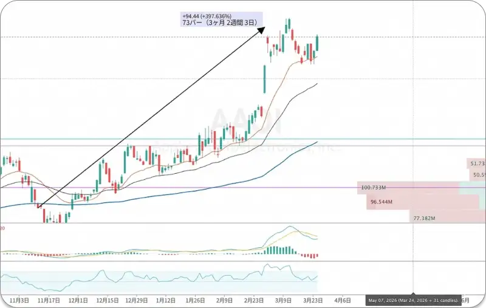Click the 2月23日 date label
Screen dimensions: 486x308
[x=254, y=300]
